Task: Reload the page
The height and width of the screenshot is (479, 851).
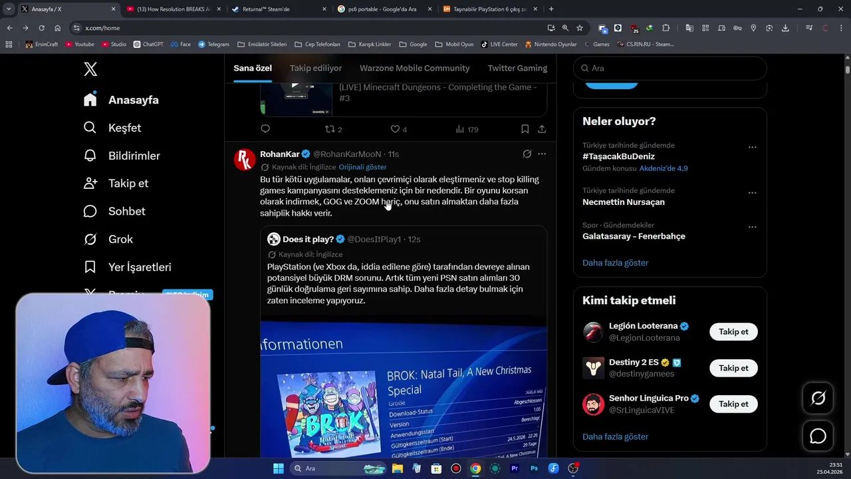Action: pos(41,28)
